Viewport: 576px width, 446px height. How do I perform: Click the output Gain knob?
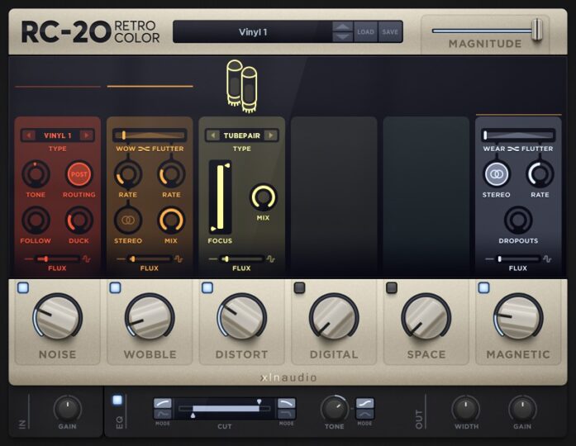(522, 409)
